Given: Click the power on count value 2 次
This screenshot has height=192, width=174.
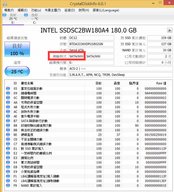Looking at the screenshot, I should (x=160, y=56).
